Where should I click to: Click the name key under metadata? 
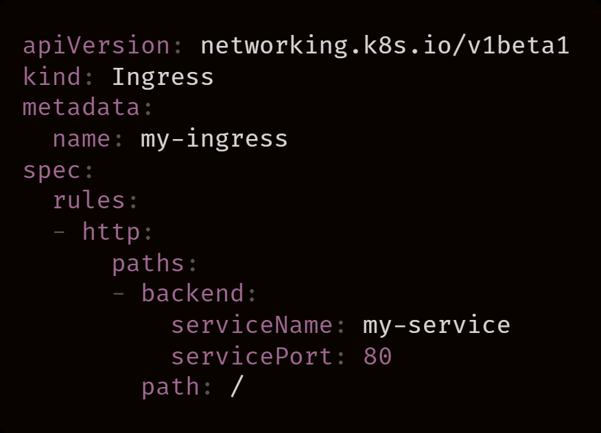(x=82, y=138)
